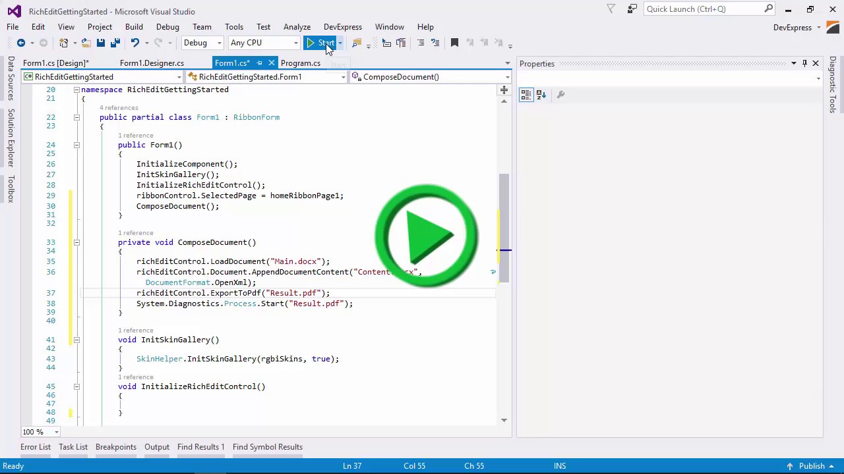
Task: Switch to Form1.Designer.cs tab
Action: click(x=152, y=63)
